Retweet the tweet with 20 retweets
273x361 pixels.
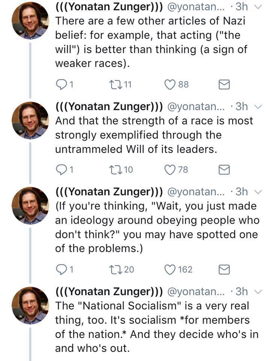click(115, 269)
